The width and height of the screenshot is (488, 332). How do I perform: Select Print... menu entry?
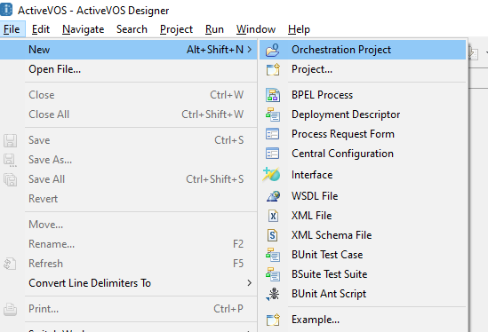click(x=128, y=309)
